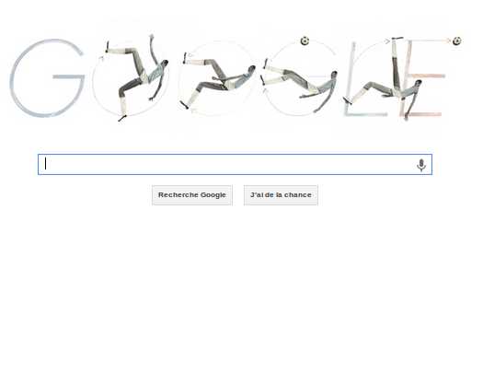Select the first bicycle-kick player figure

(135, 77)
